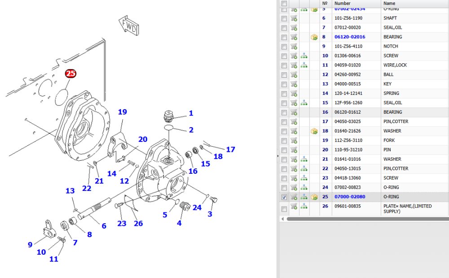Select the highlighted red callout 25 in diagram
449x278 pixels.
tap(70, 74)
